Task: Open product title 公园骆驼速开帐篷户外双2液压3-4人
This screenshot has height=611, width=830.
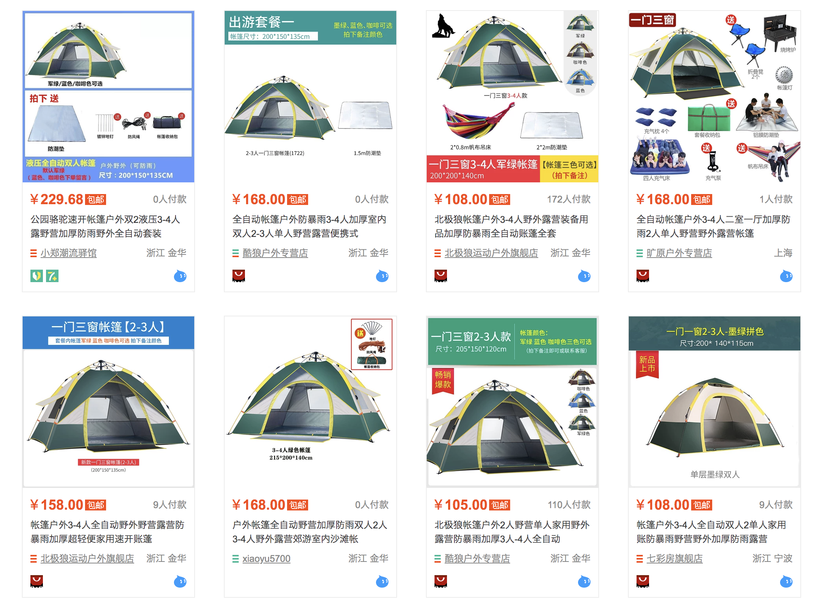Action: pyautogui.click(x=105, y=219)
